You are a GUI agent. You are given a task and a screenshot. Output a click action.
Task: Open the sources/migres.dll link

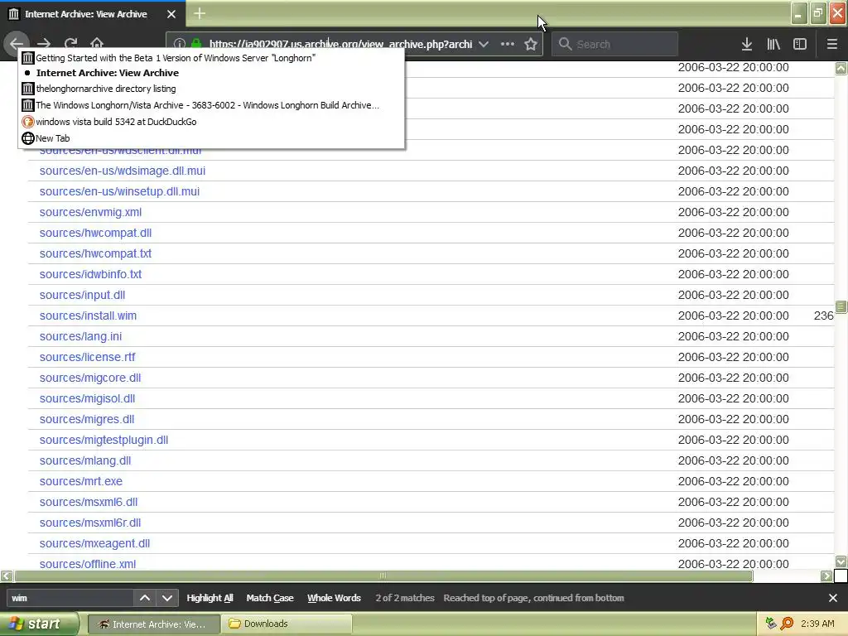coord(86,419)
